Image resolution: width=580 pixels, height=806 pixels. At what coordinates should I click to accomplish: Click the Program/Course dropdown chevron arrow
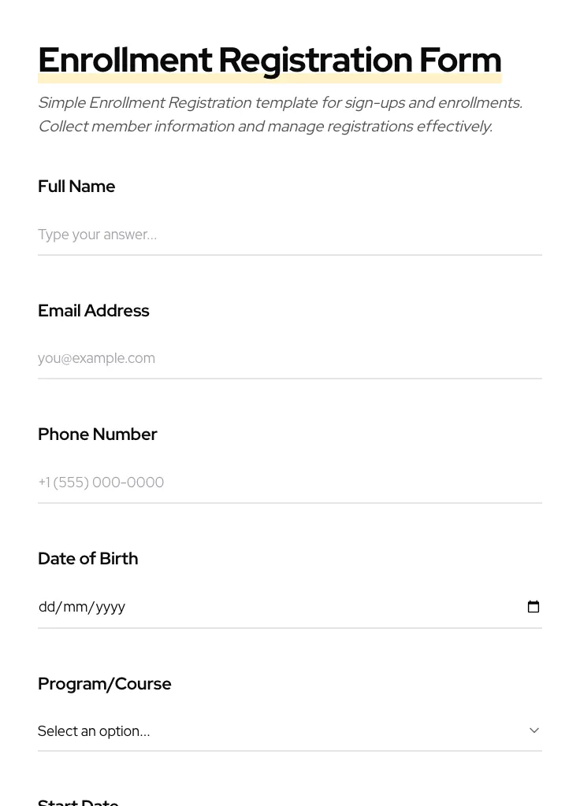click(534, 730)
